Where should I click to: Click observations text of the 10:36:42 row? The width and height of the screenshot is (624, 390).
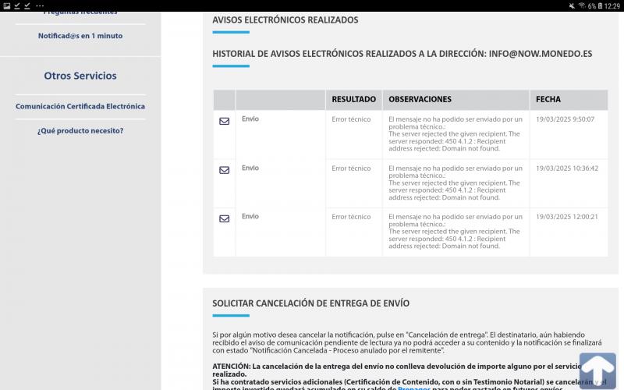(456, 183)
